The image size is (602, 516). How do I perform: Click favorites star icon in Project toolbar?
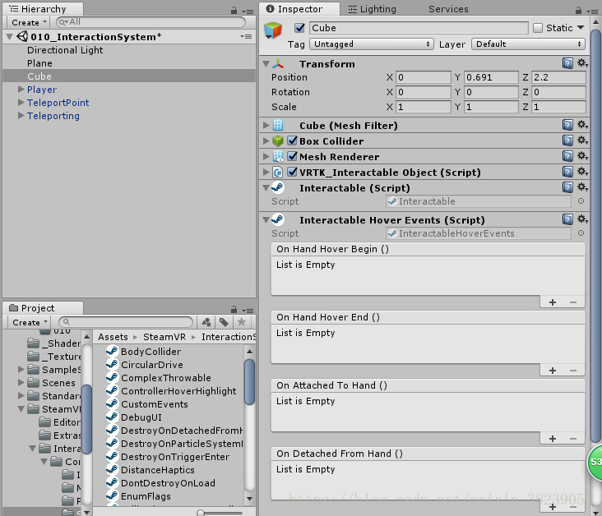(241, 322)
